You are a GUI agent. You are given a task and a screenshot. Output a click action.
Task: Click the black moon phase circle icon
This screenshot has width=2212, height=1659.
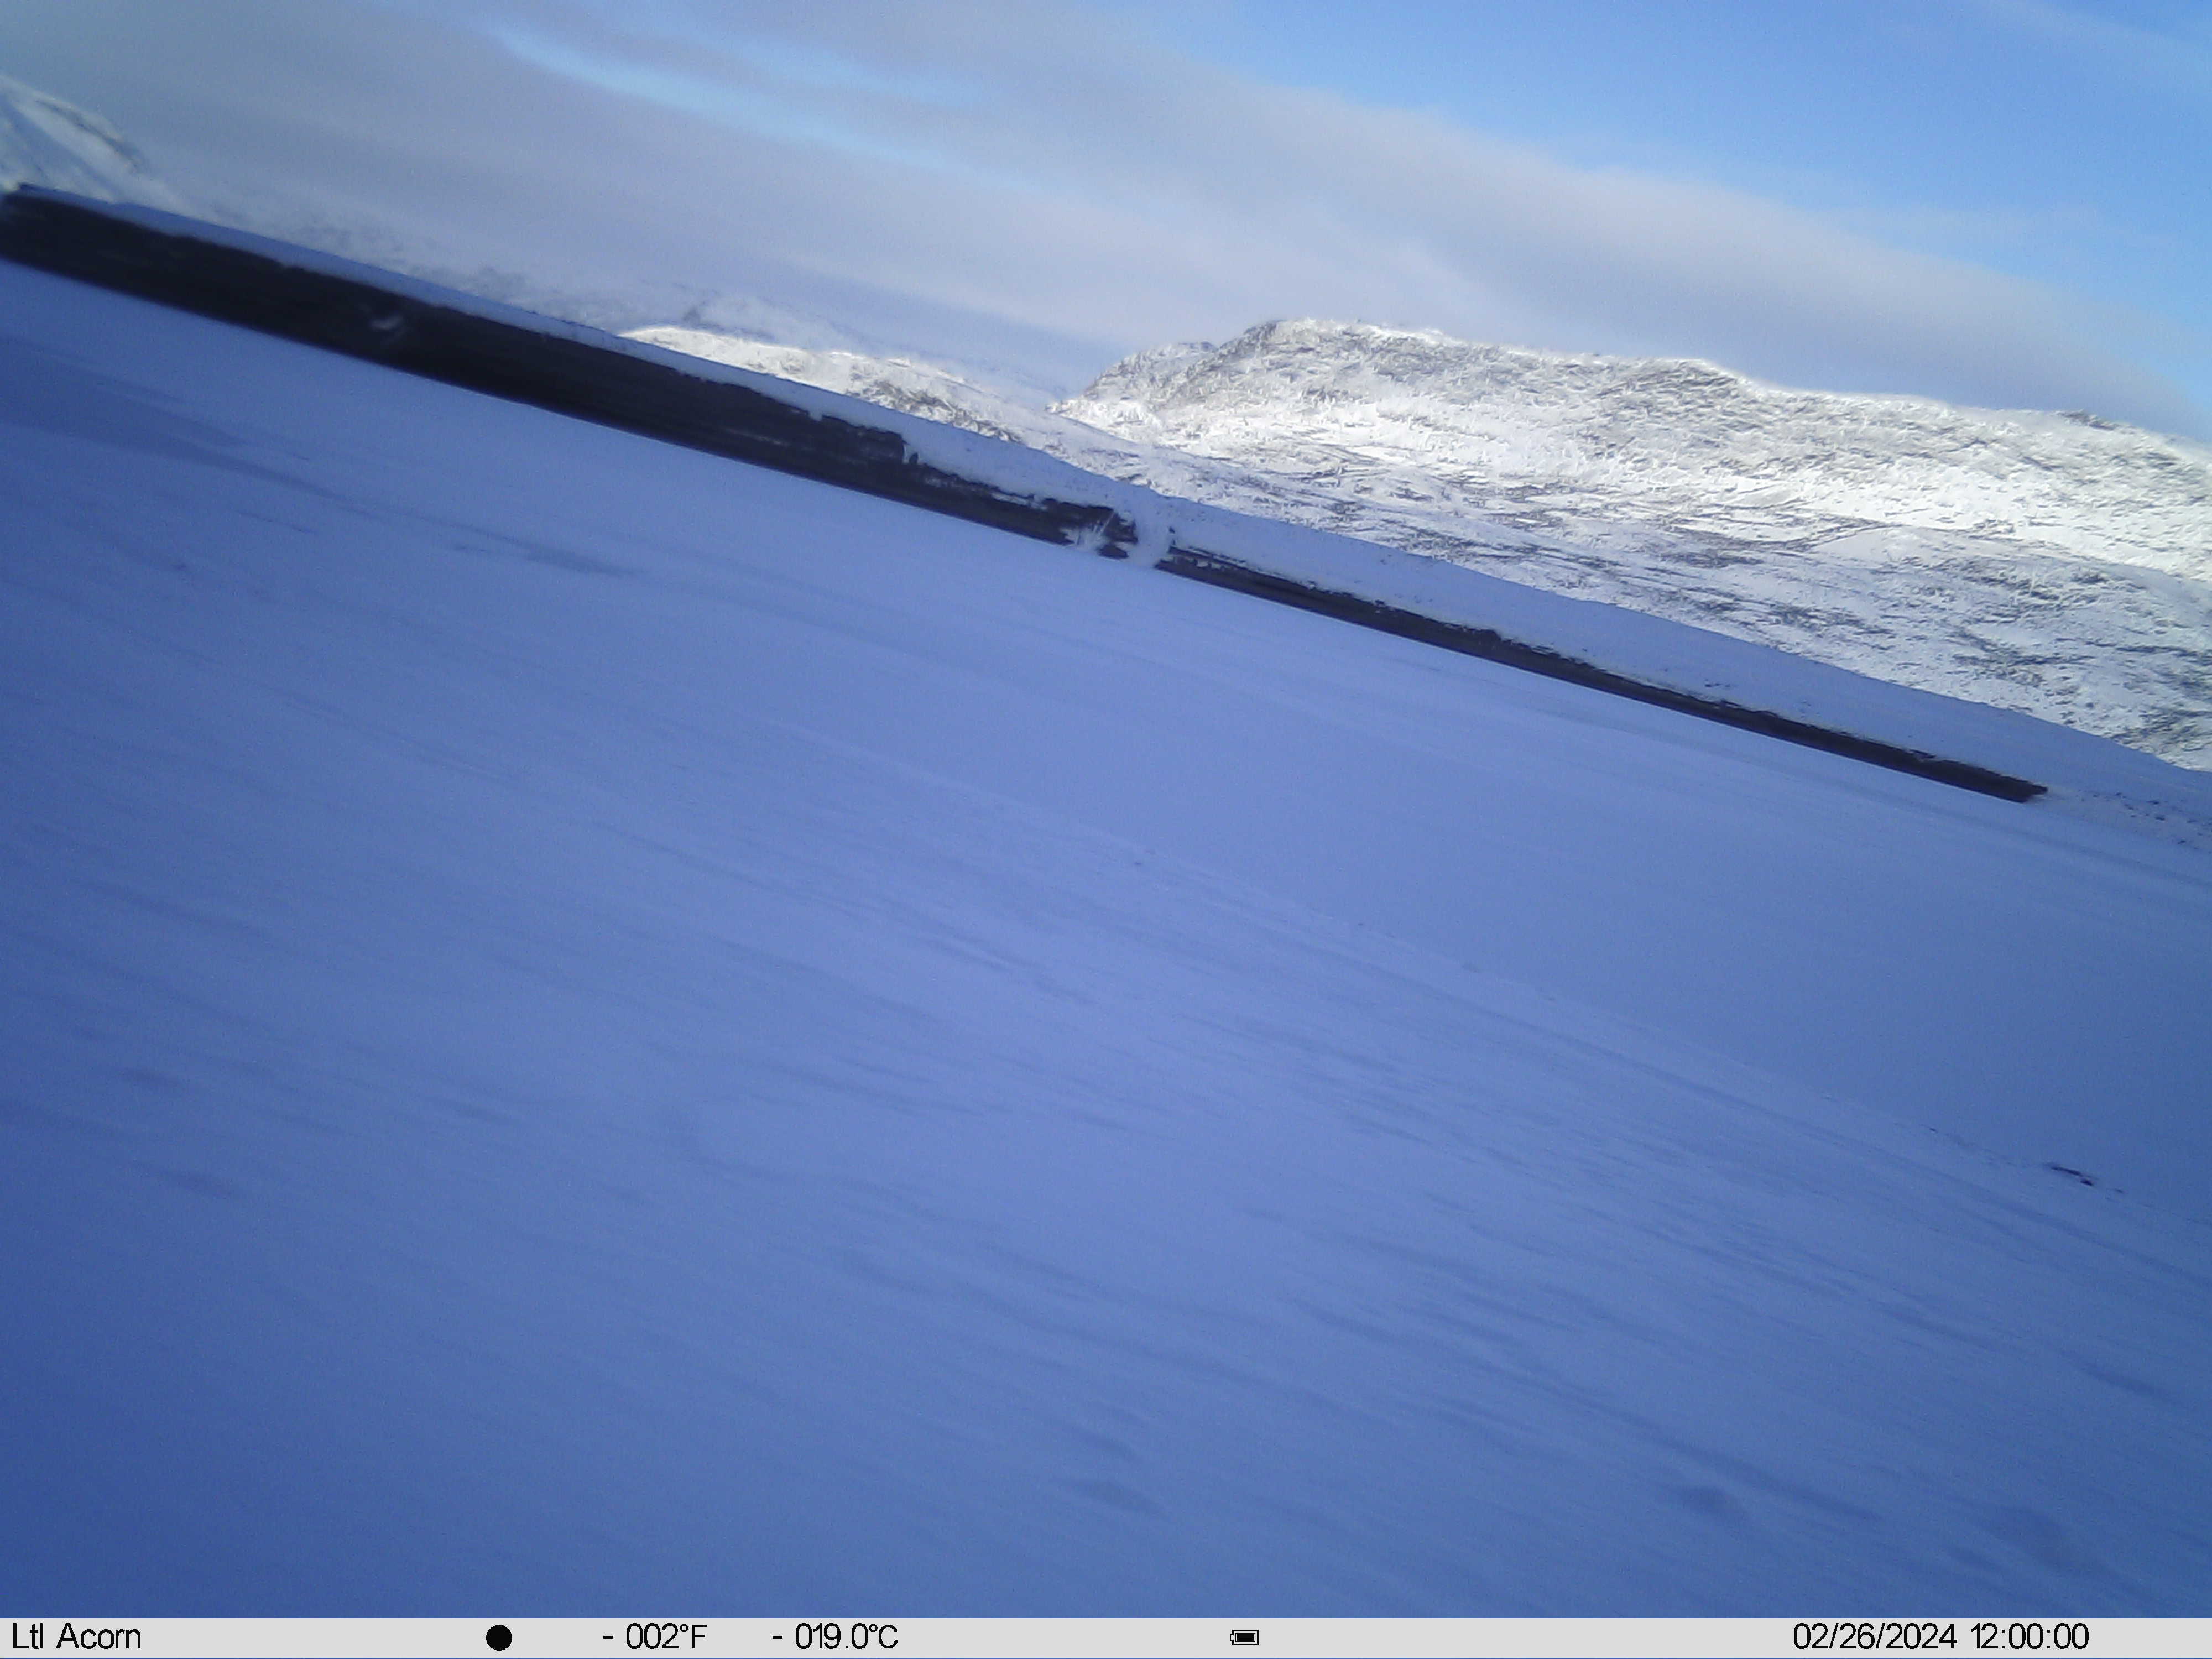pyautogui.click(x=499, y=1637)
